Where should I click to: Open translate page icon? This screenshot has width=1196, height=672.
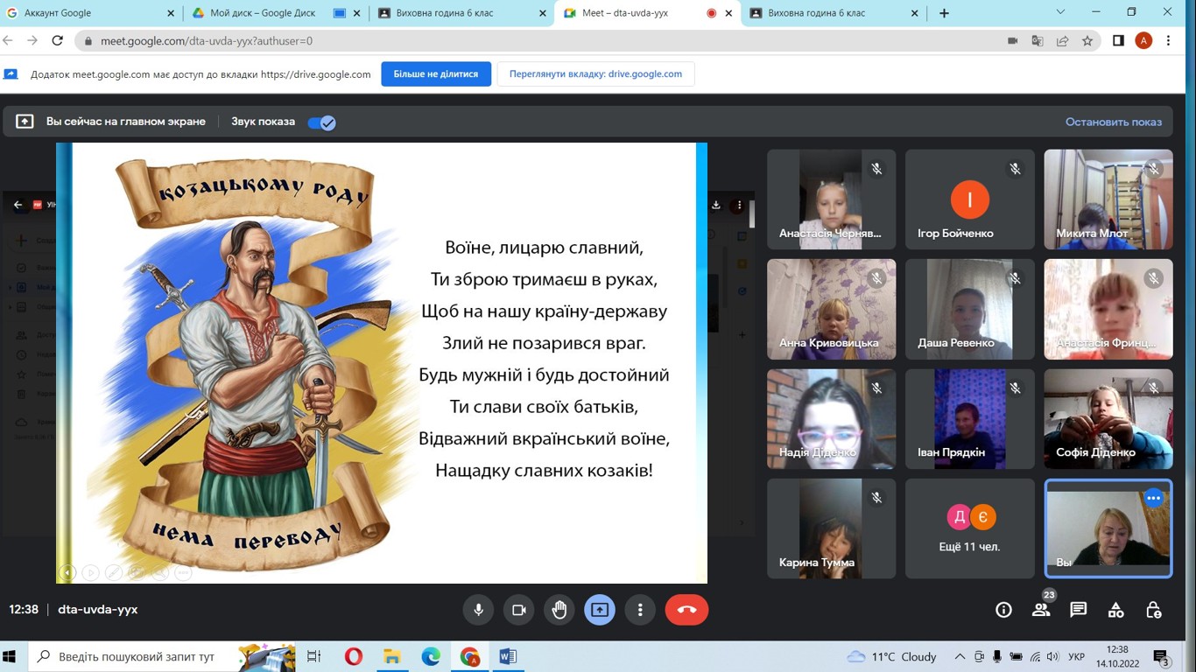click(x=1038, y=40)
